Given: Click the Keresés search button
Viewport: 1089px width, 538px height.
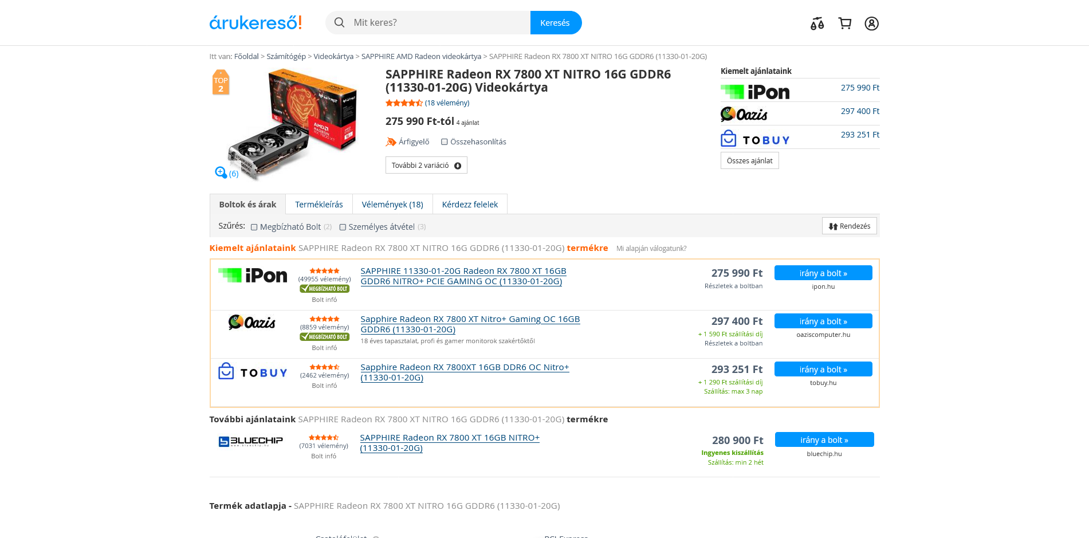Looking at the screenshot, I should tap(556, 22).
